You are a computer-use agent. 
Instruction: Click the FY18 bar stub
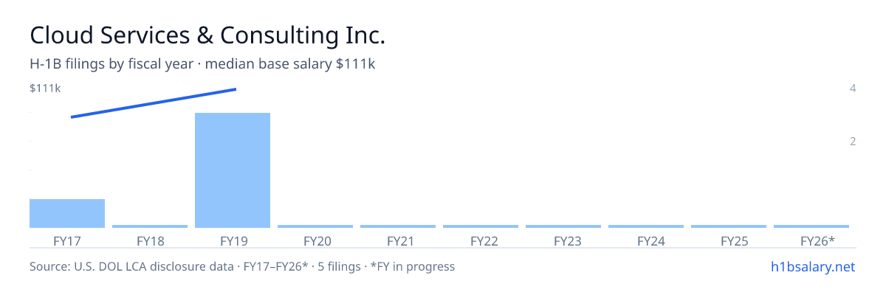(150, 226)
